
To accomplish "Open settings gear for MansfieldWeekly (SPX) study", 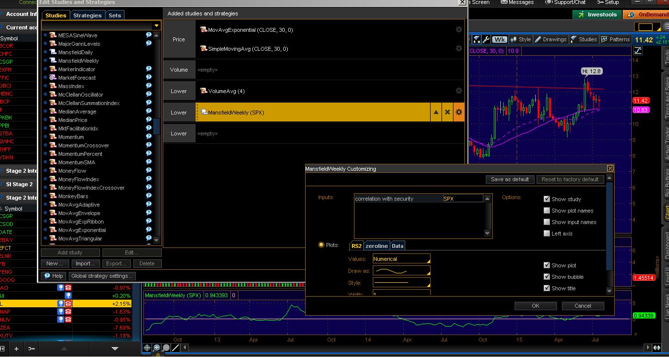I will [x=459, y=113].
